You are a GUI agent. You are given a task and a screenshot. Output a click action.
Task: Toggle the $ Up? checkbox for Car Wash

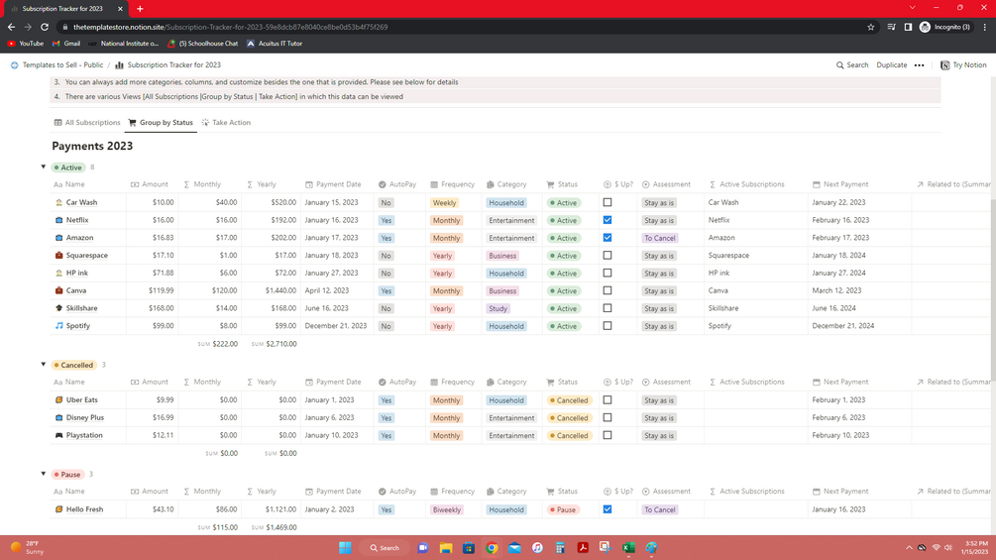click(608, 202)
